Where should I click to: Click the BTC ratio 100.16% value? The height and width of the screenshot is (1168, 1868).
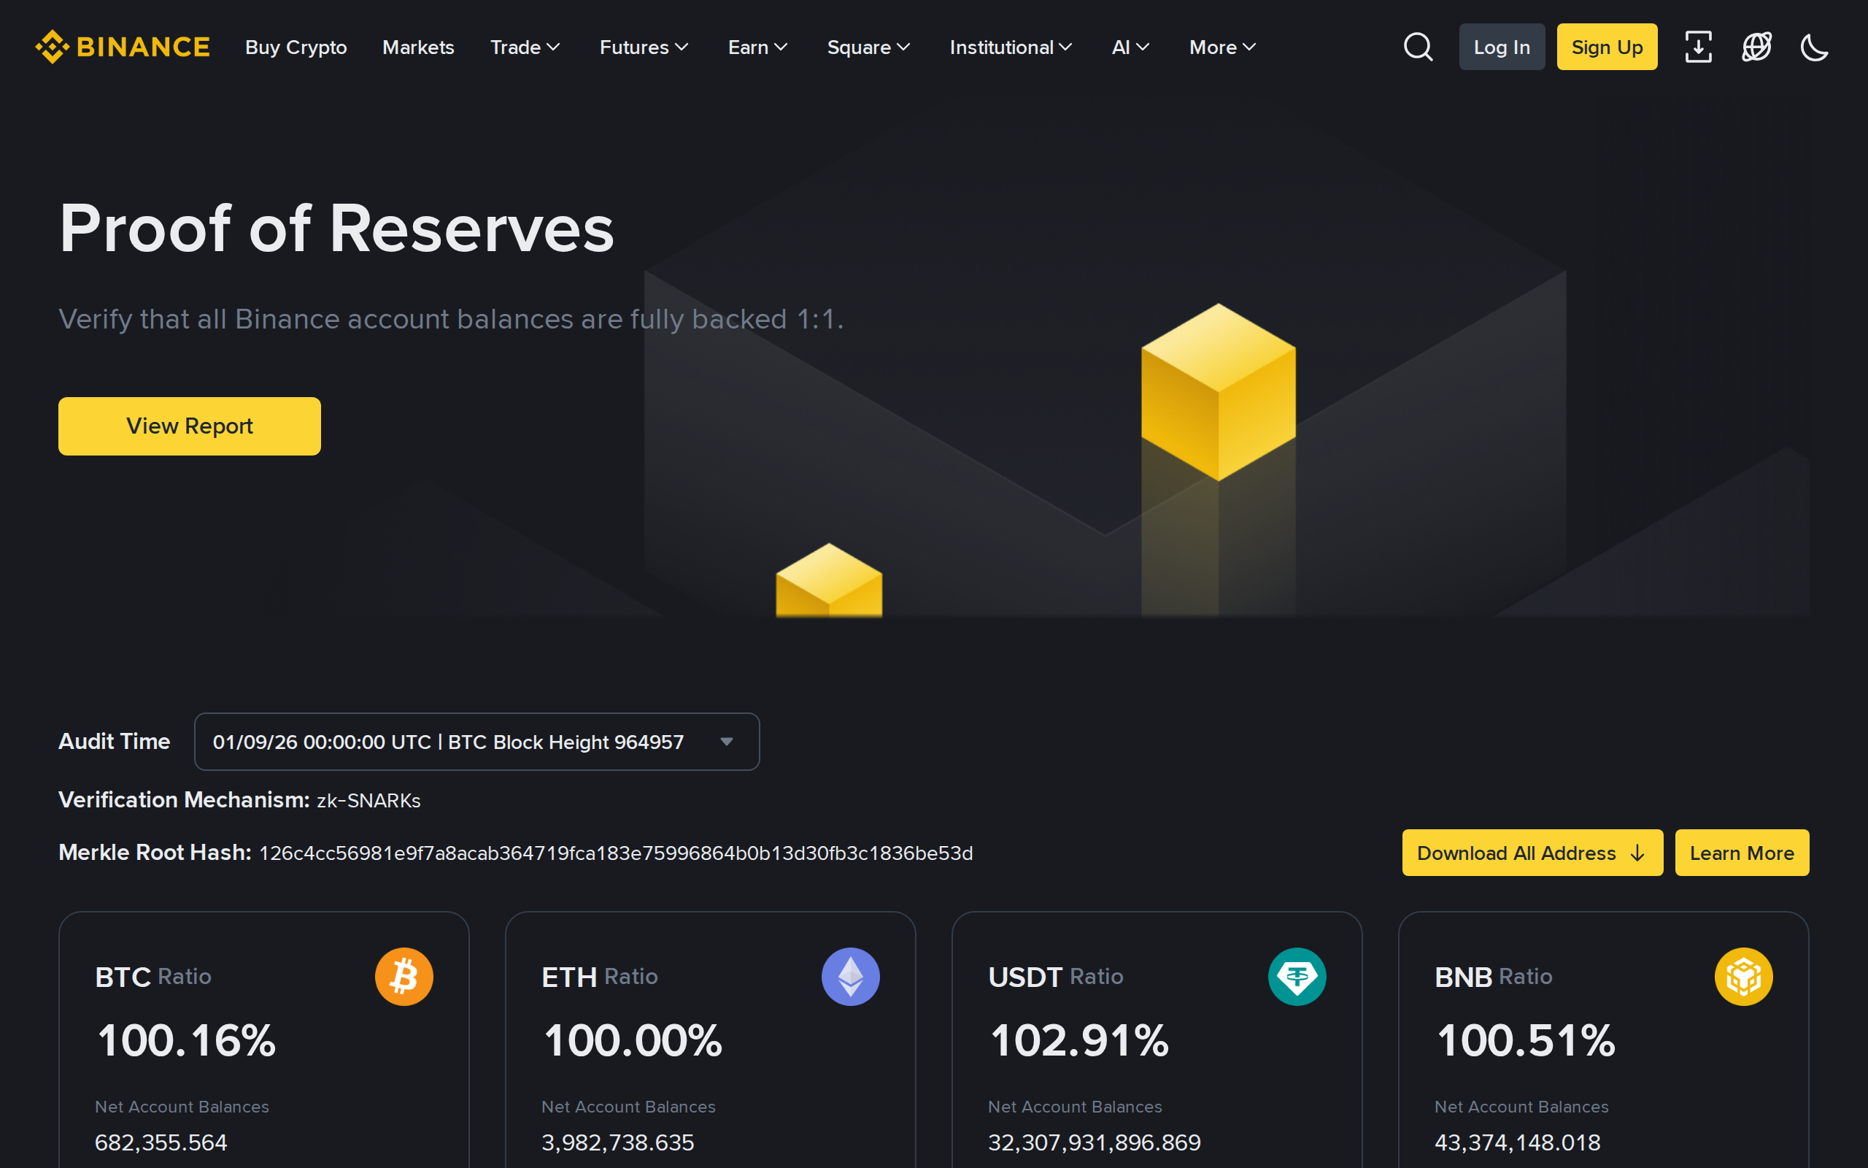[186, 1040]
